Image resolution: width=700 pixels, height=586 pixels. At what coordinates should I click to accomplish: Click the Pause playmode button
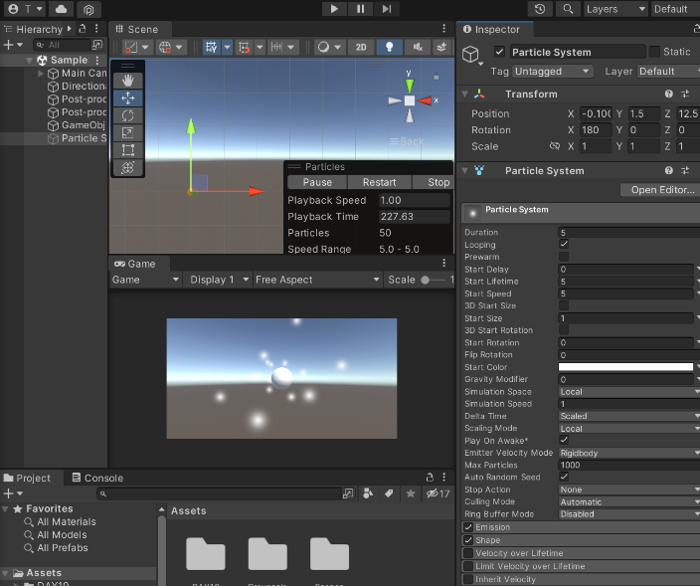[360, 9]
